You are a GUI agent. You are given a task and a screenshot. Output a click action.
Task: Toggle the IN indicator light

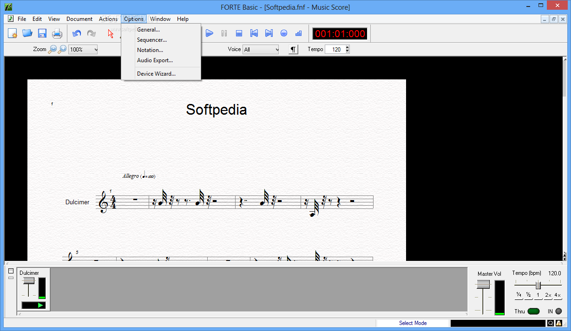pyautogui.click(x=558, y=311)
